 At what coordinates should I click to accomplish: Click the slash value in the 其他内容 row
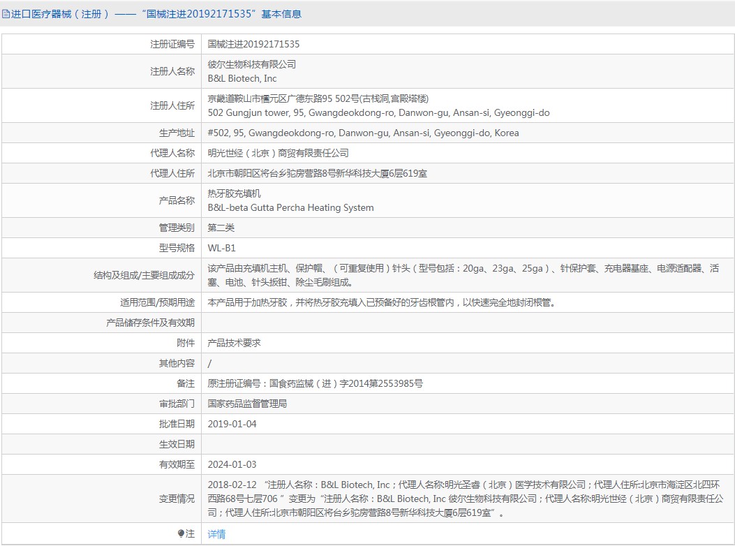coord(209,363)
